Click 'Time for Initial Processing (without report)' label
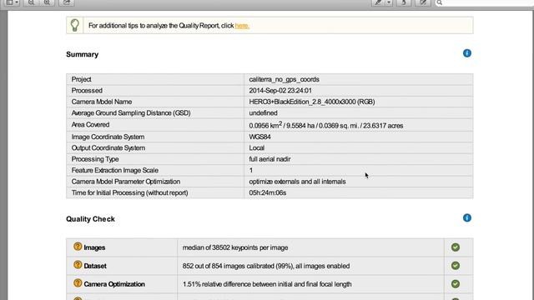 click(130, 192)
